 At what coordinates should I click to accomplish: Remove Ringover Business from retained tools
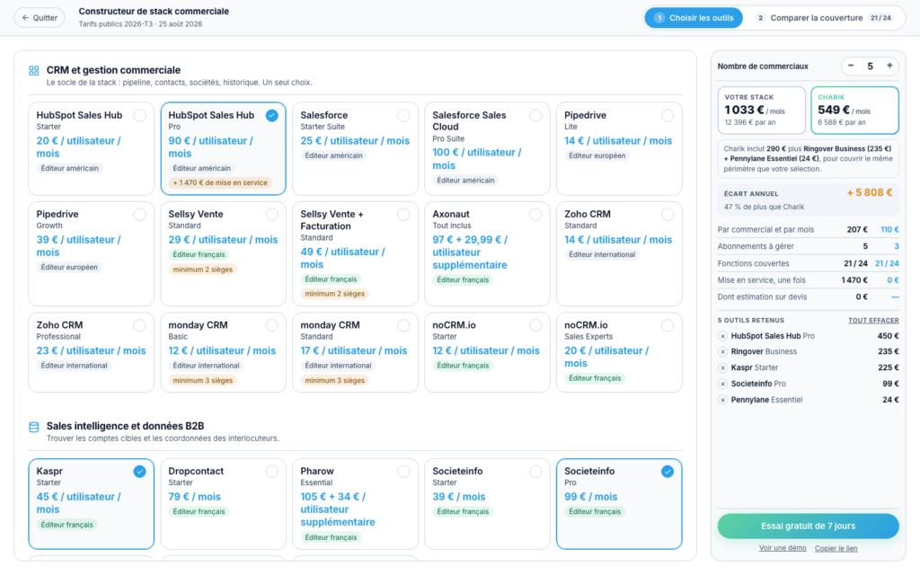(x=723, y=352)
